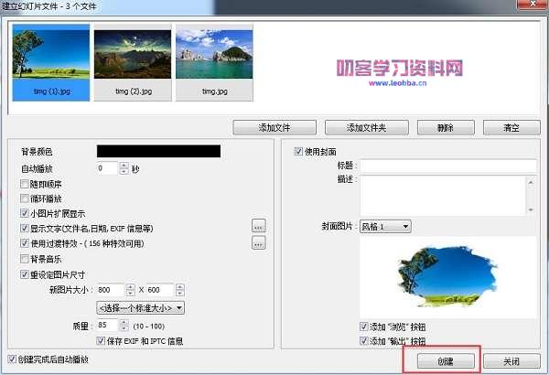
Task: Toggle the 显示文字 checkbox
Action: (25, 229)
